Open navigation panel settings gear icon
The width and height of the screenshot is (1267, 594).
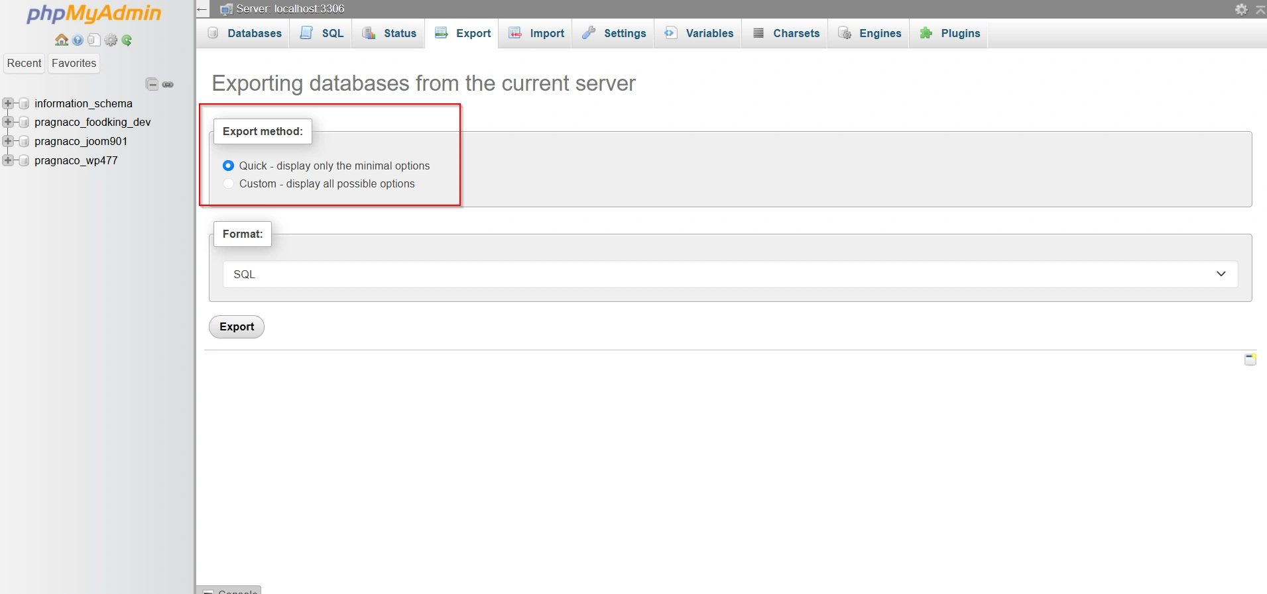pyautogui.click(x=111, y=40)
